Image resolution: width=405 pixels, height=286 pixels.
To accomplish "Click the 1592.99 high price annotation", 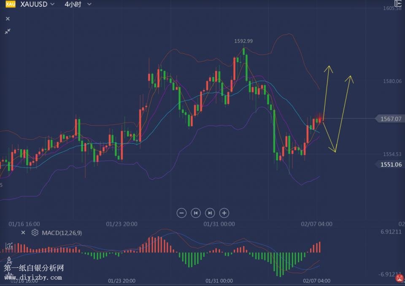I will [243, 41].
